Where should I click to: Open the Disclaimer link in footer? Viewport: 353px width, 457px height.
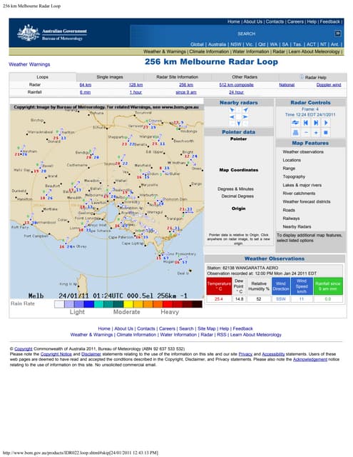(x=91, y=354)
